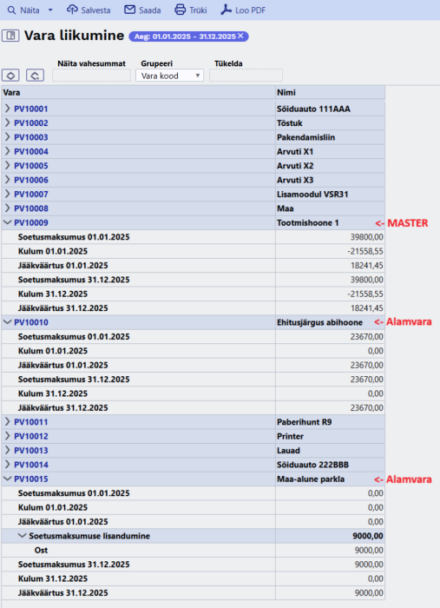Image resolution: width=440 pixels, height=608 pixels.
Task: Click the Vara column header
Action: pyautogui.click(x=138, y=92)
